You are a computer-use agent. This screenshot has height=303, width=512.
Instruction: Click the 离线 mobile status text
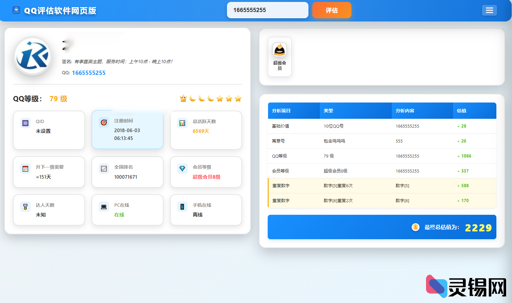(x=198, y=215)
